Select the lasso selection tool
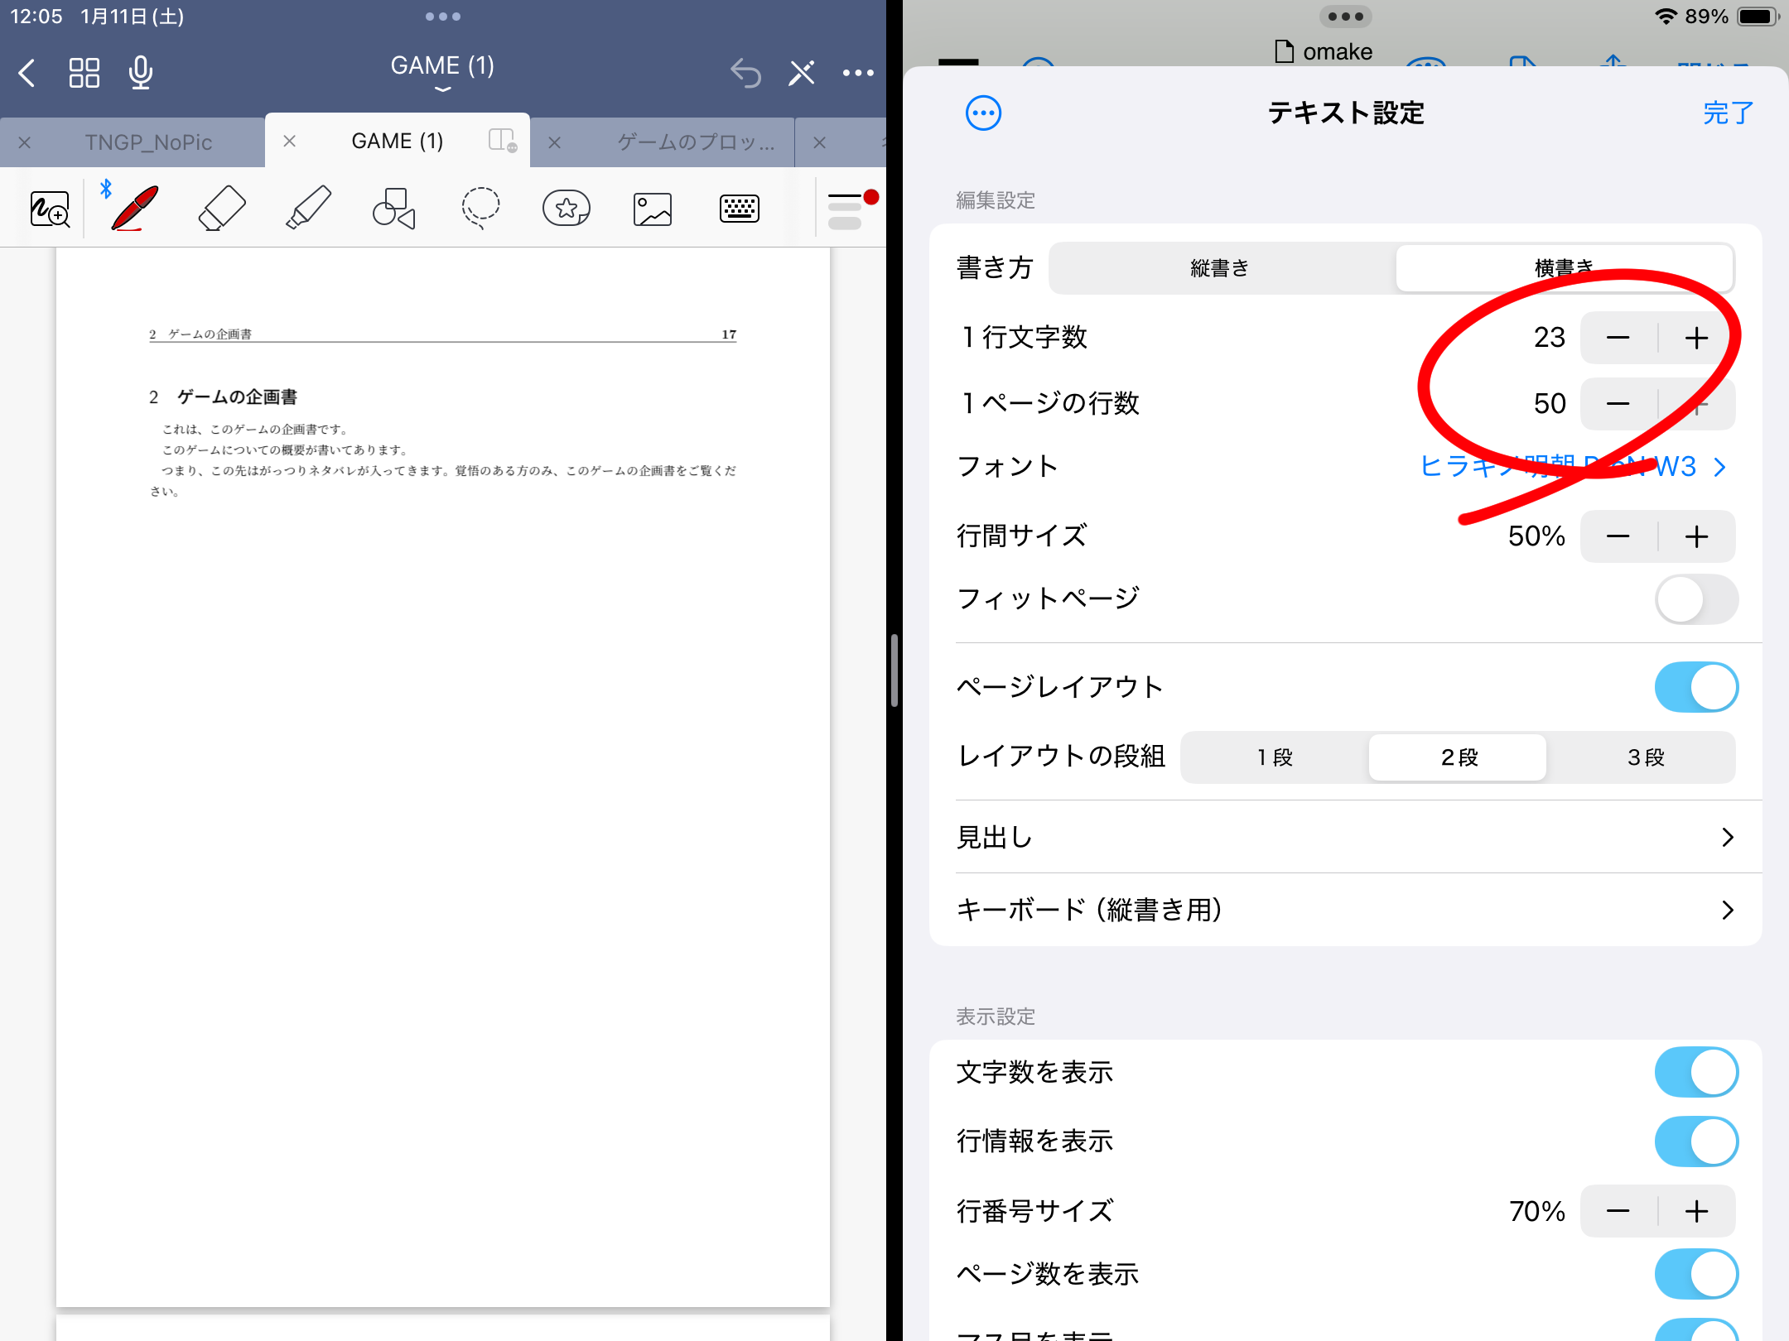 [480, 209]
